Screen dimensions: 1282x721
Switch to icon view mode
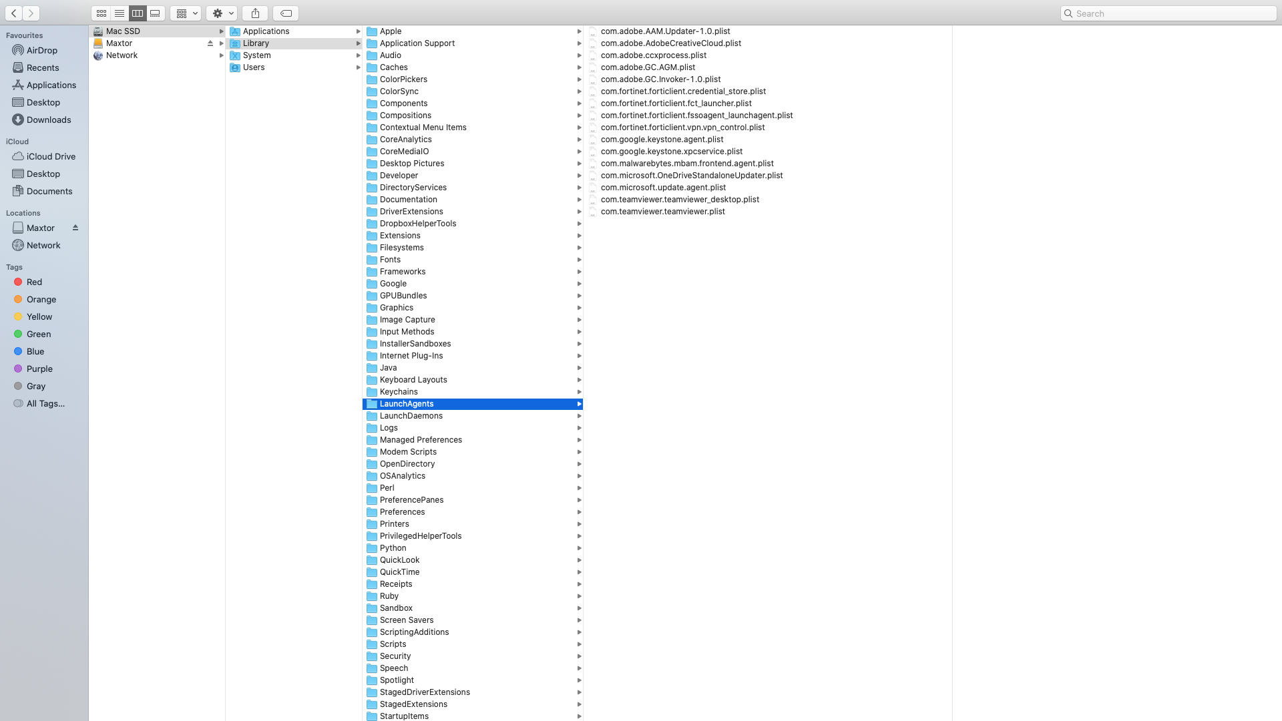(101, 13)
